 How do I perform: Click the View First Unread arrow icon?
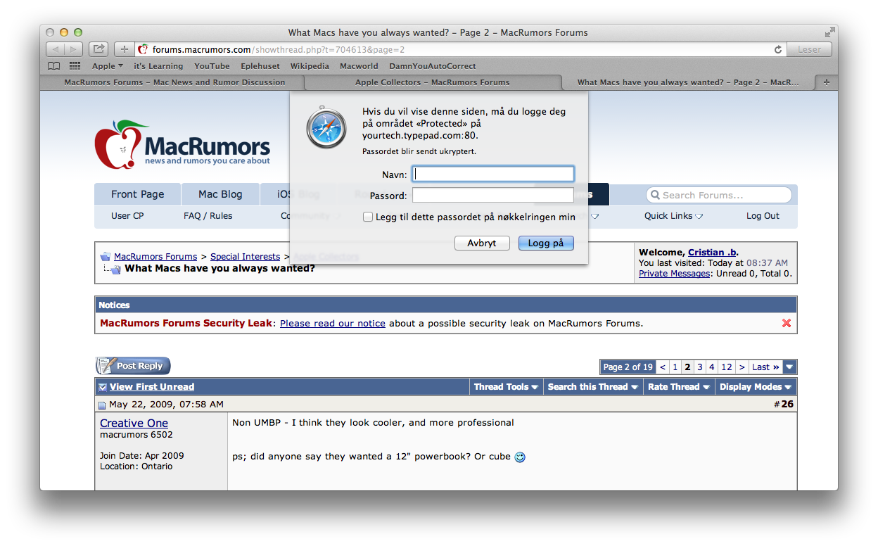(x=103, y=387)
